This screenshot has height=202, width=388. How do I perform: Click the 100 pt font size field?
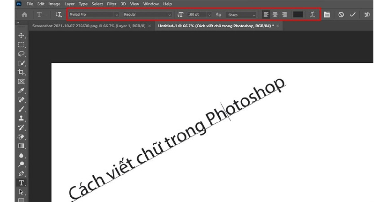[196, 15]
